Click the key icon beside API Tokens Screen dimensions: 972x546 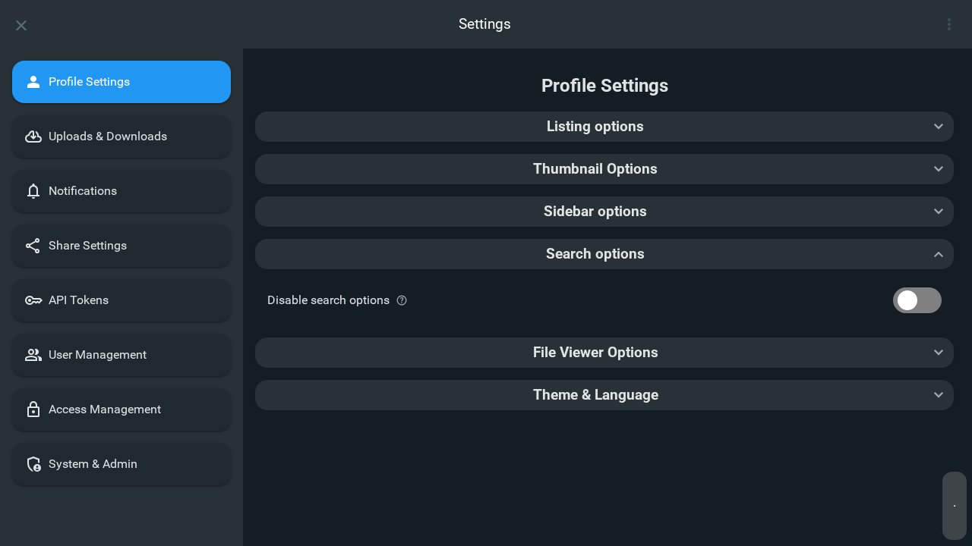coord(33,300)
